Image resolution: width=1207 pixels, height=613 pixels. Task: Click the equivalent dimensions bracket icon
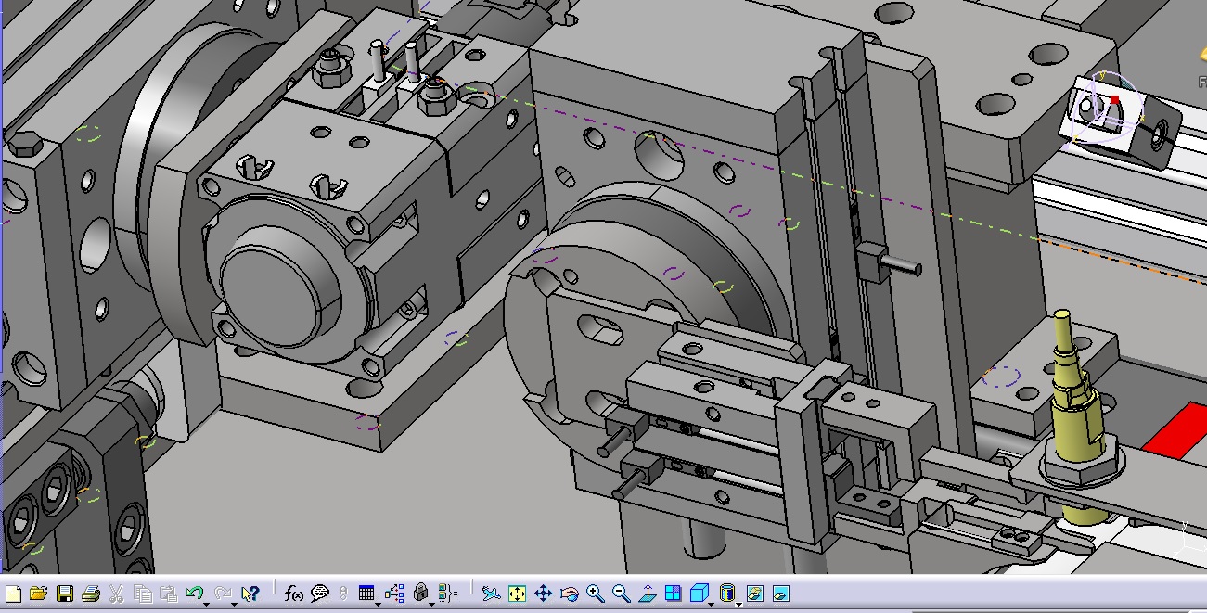coord(448,594)
